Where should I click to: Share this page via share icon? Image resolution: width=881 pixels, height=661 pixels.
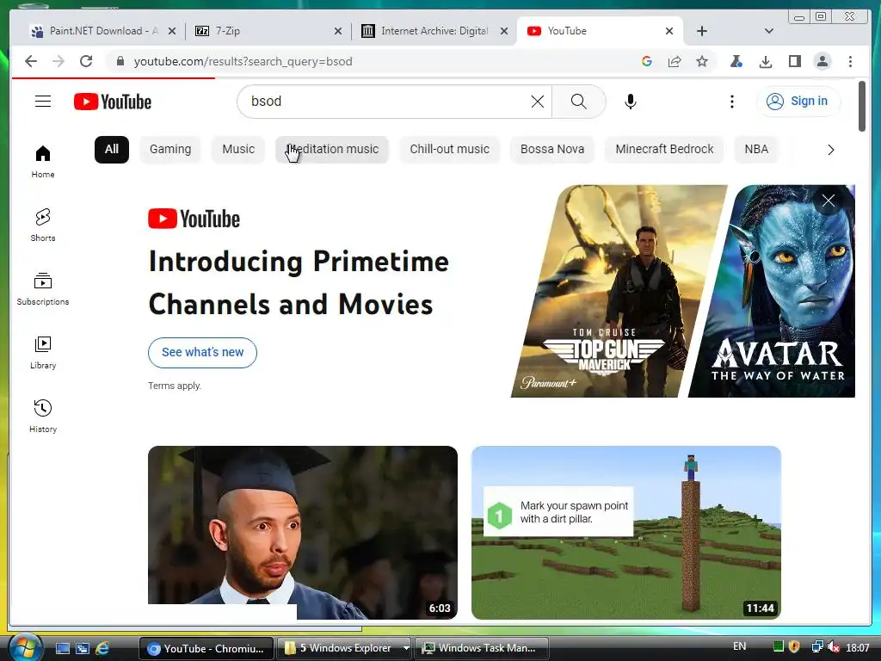[675, 61]
